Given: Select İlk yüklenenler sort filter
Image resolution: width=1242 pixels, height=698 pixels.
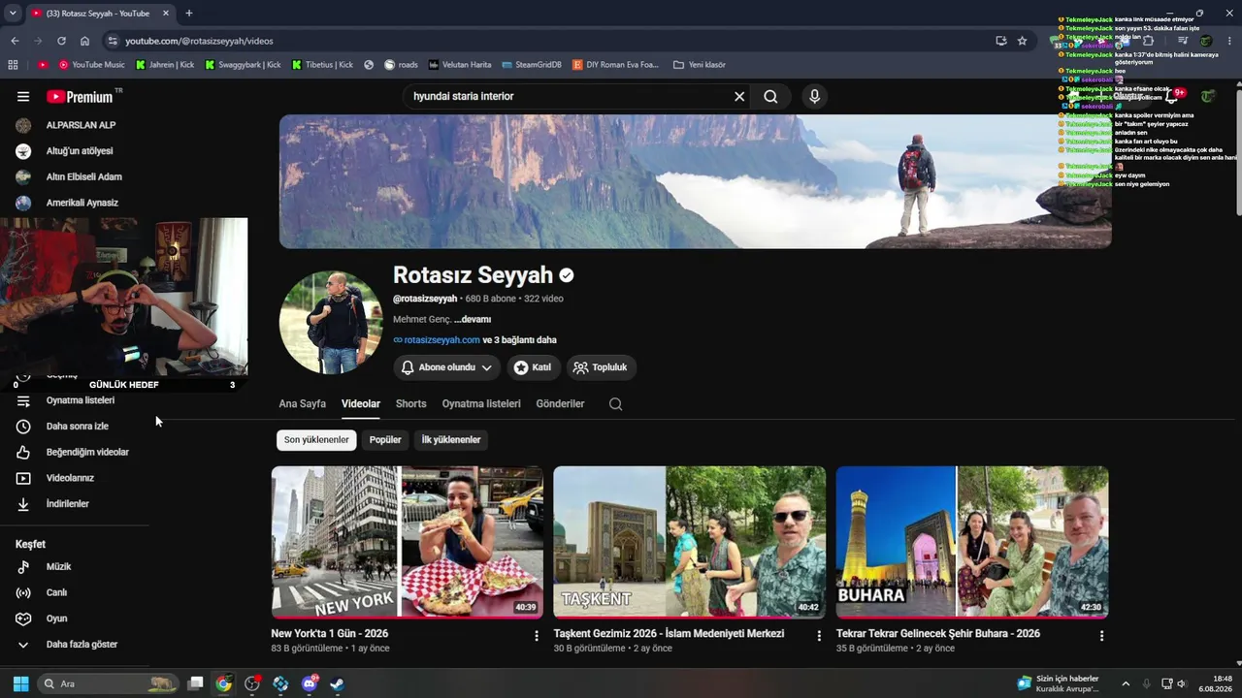Looking at the screenshot, I should pos(450,440).
